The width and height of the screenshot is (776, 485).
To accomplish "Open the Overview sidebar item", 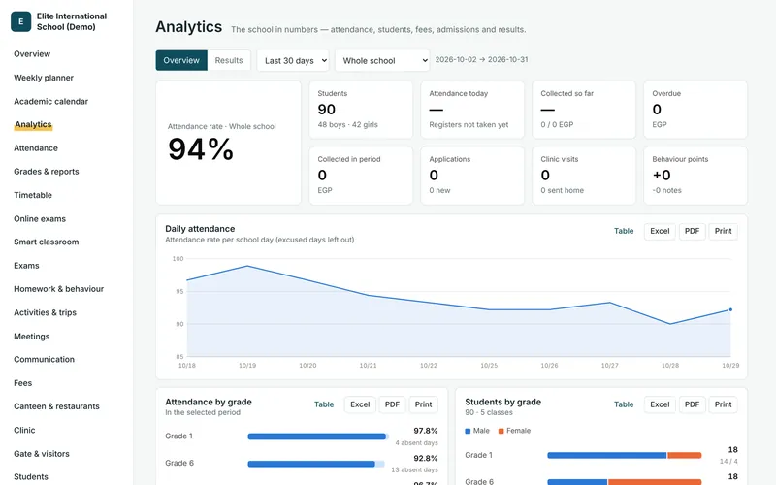I will tap(32, 54).
